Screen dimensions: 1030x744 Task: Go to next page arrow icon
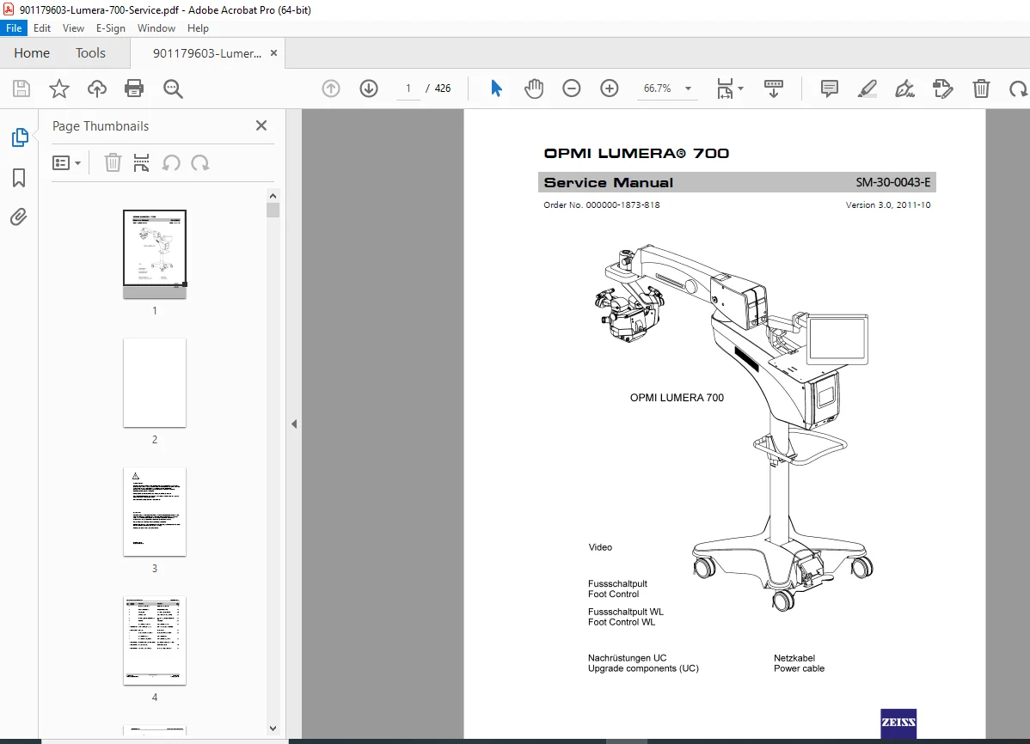coord(369,88)
